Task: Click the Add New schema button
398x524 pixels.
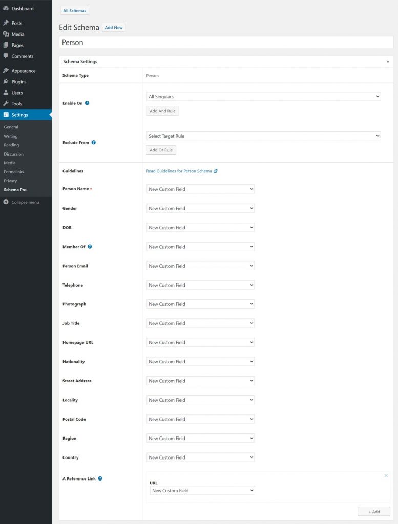Action: point(114,28)
